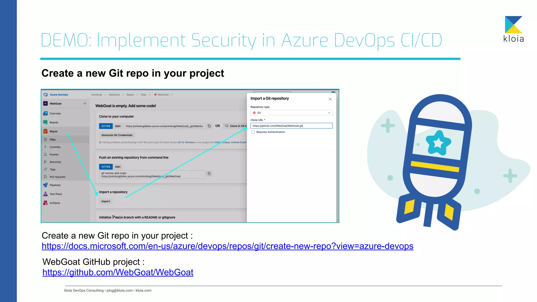537x302 pixels.
Task: Open the Branches icon in sidebar
Action: [x=45, y=162]
